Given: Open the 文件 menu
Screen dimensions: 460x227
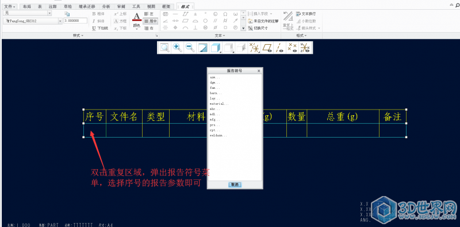Looking at the screenshot, I should point(10,6).
